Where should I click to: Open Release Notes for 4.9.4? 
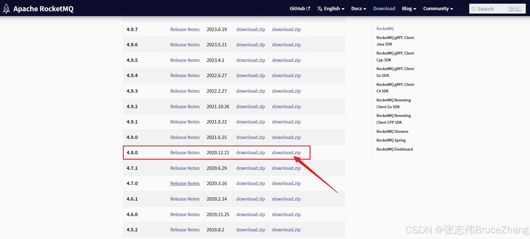pyautogui.click(x=185, y=75)
